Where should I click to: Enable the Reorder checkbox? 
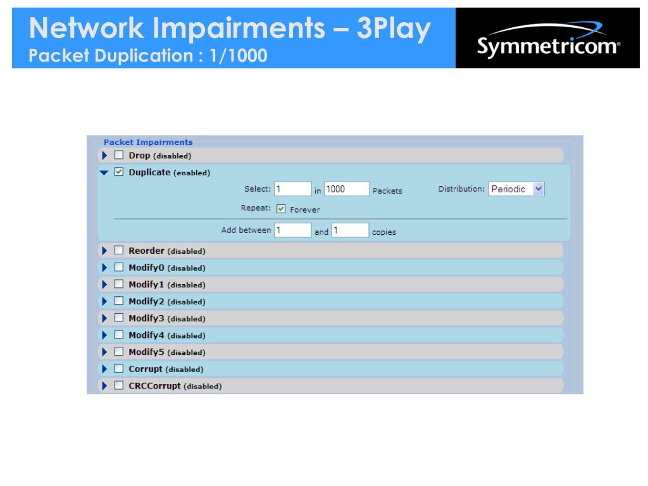119,250
